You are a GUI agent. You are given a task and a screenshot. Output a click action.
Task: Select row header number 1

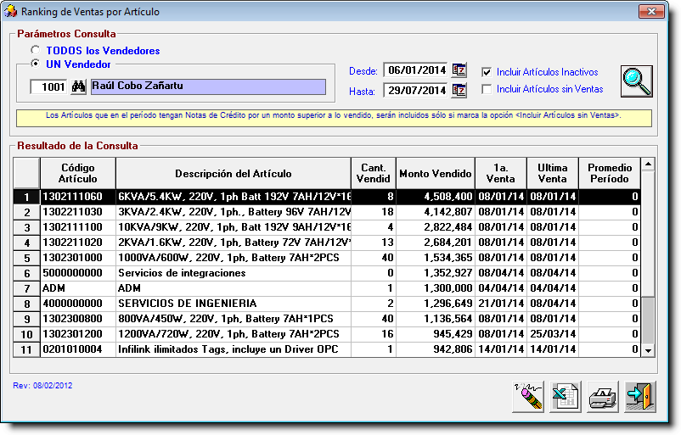tap(26, 197)
